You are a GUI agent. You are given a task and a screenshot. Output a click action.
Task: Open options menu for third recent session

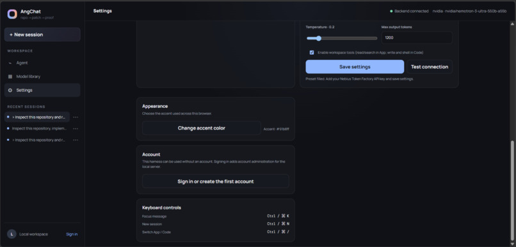click(x=76, y=140)
